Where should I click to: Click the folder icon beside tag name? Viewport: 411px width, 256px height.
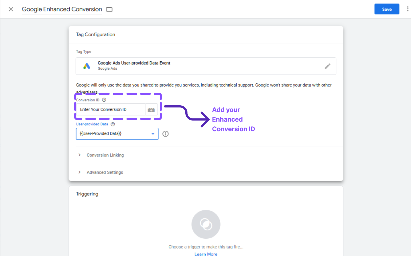(x=109, y=9)
